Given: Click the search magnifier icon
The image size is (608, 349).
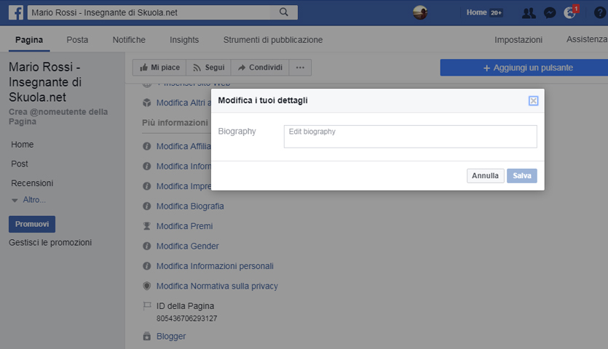Looking at the screenshot, I should coord(284,12).
